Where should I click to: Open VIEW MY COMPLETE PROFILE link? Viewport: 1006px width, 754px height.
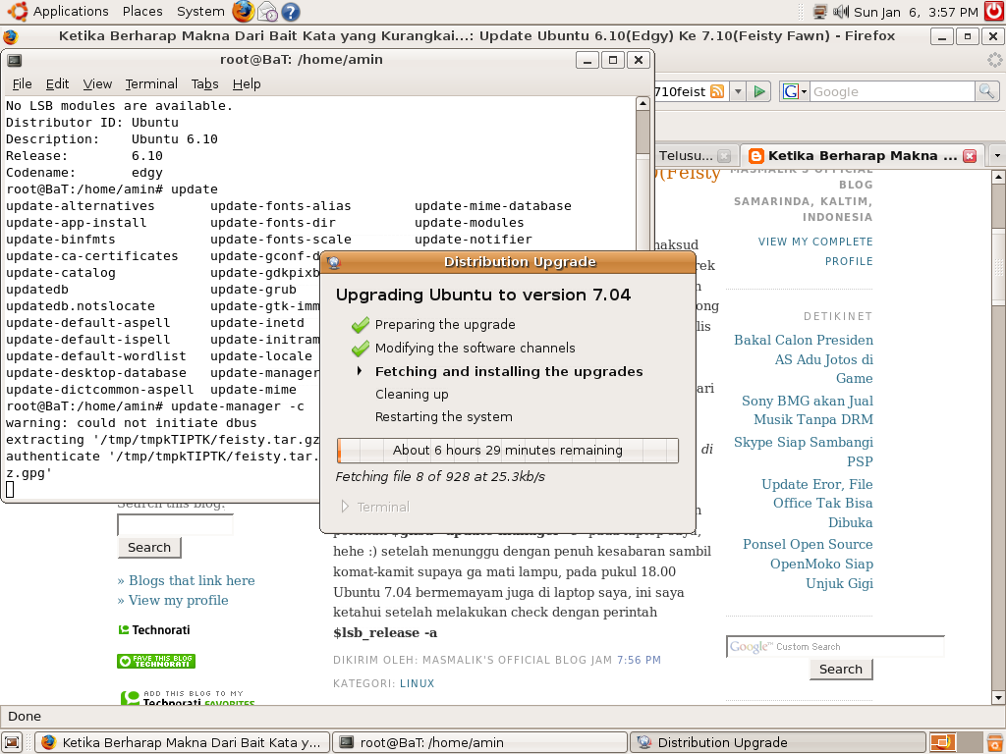(x=815, y=251)
